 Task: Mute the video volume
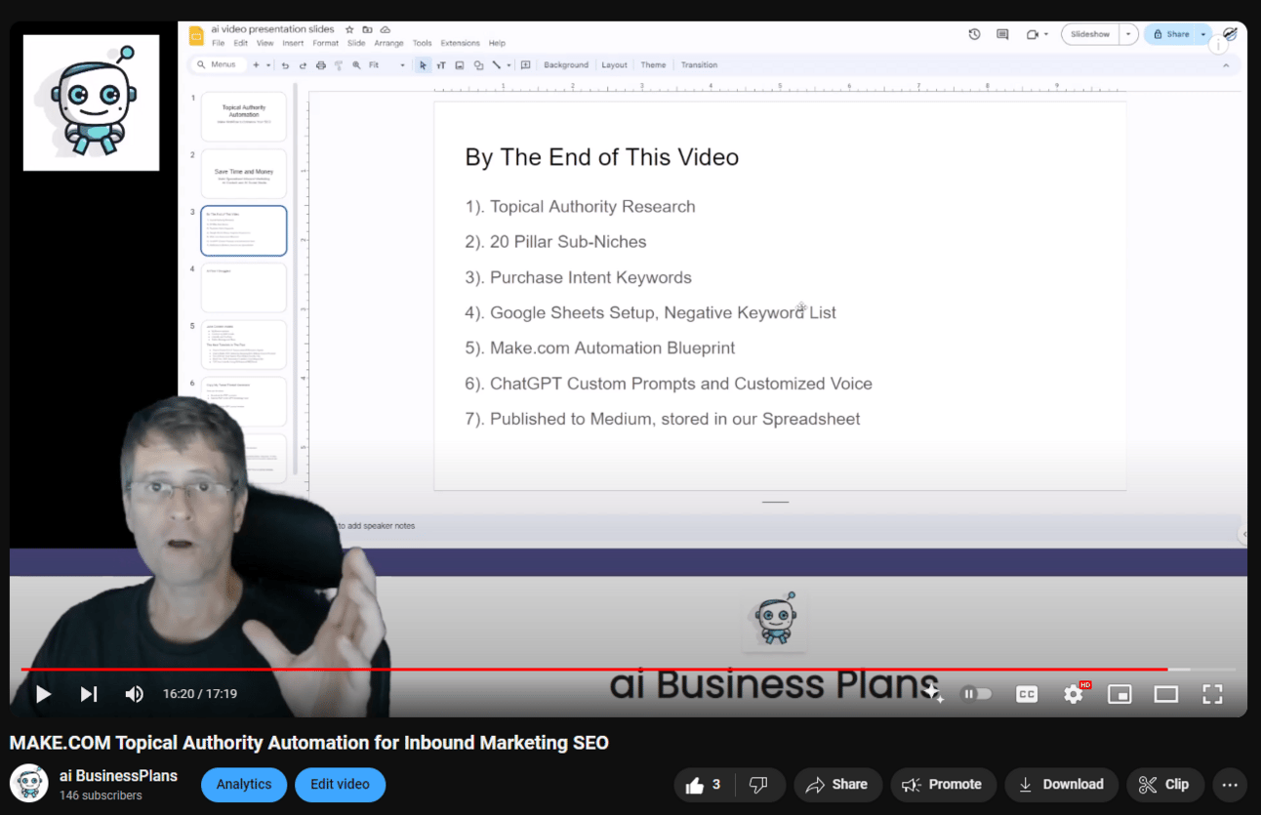point(134,694)
